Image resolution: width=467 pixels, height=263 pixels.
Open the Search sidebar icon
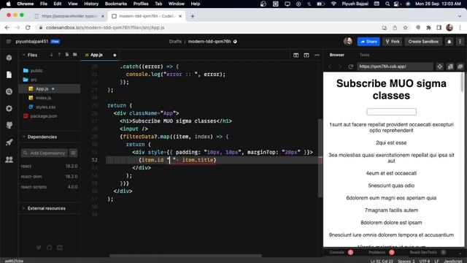(9, 91)
